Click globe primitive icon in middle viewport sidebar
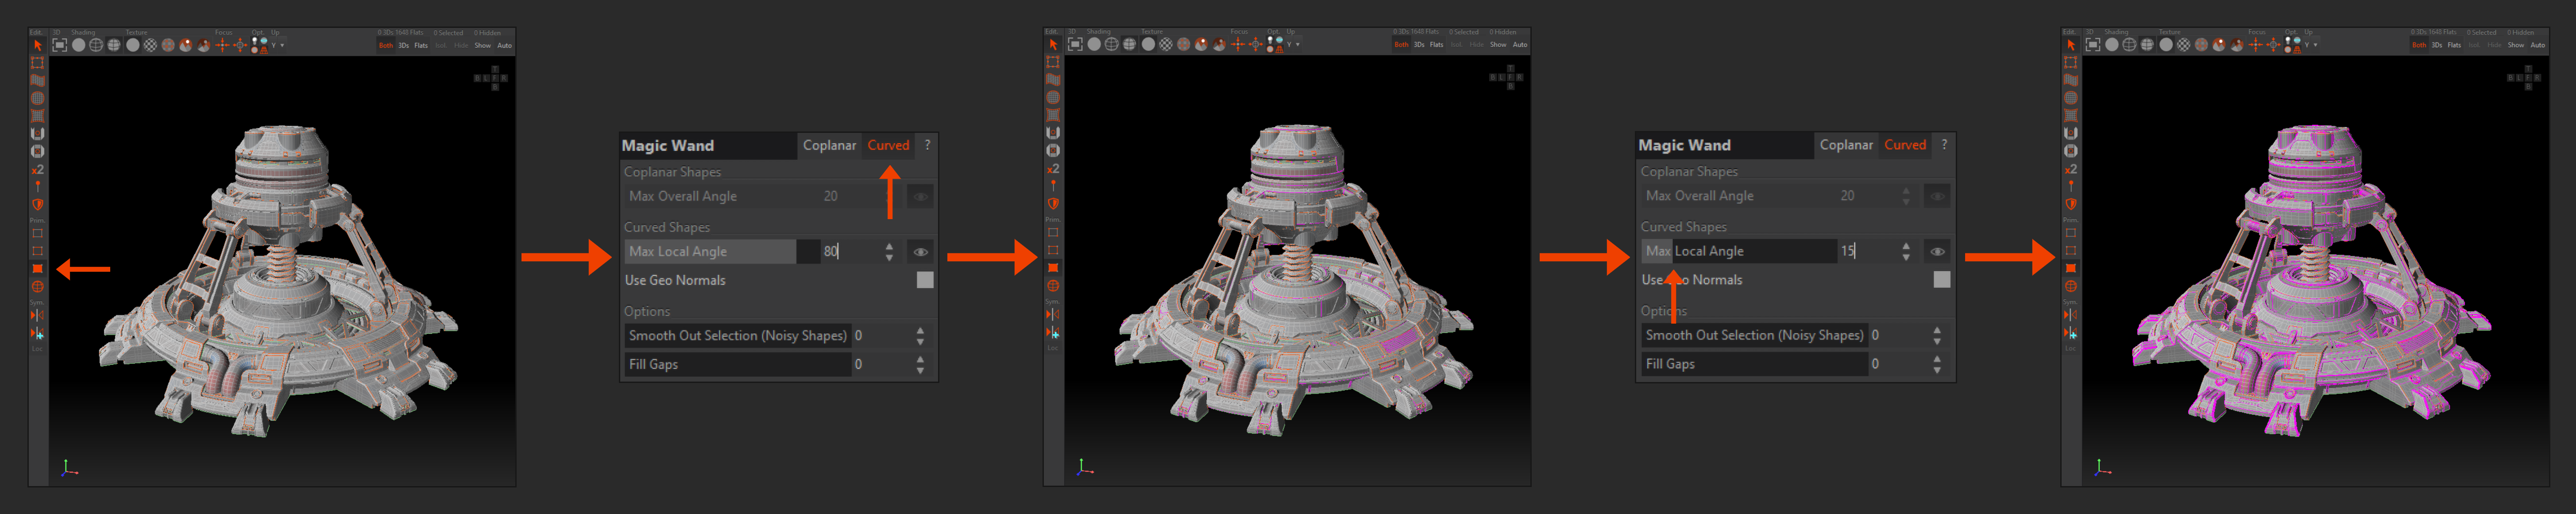Screen dimensions: 2576x514 (x=1053, y=286)
